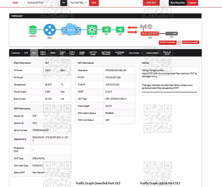Viewport: 222px width, 187px height.
Task: Click the Fiber Length value 912 M
Action: point(108,106)
